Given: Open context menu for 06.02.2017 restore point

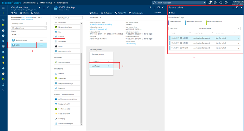Looking at the screenshot, I should [x=238, y=39].
